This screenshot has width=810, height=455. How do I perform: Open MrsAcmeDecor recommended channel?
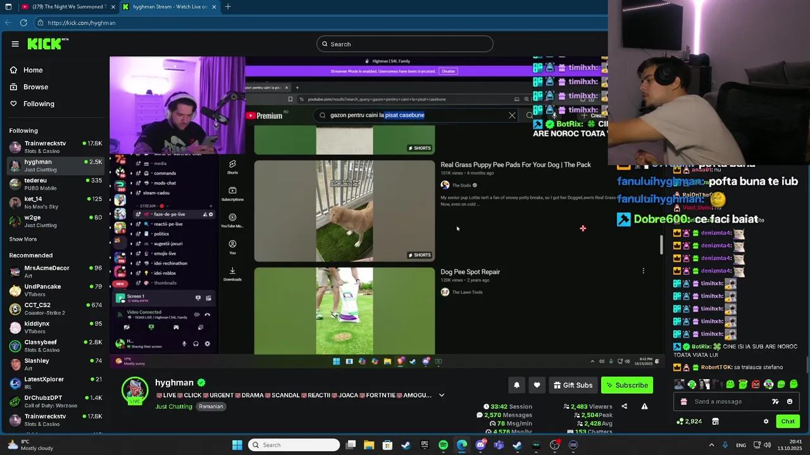coord(56,271)
